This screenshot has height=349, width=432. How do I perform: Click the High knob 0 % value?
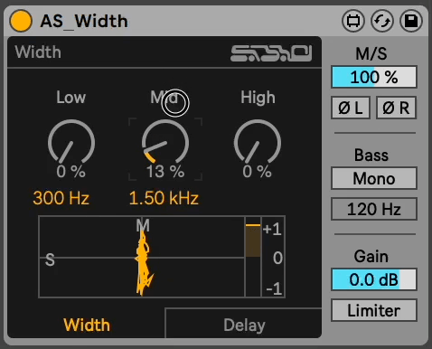(x=257, y=172)
